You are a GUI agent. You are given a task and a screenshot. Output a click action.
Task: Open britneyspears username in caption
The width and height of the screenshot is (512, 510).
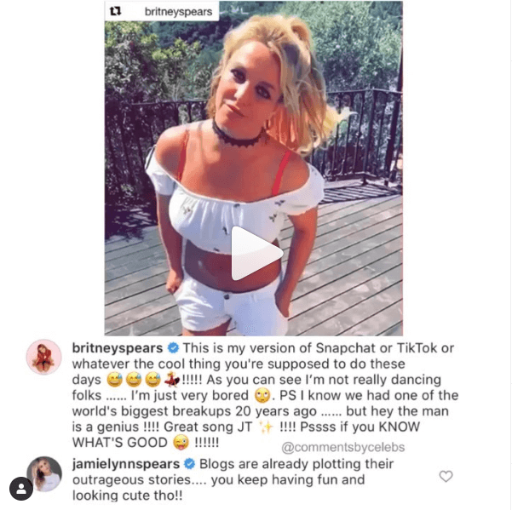click(118, 348)
